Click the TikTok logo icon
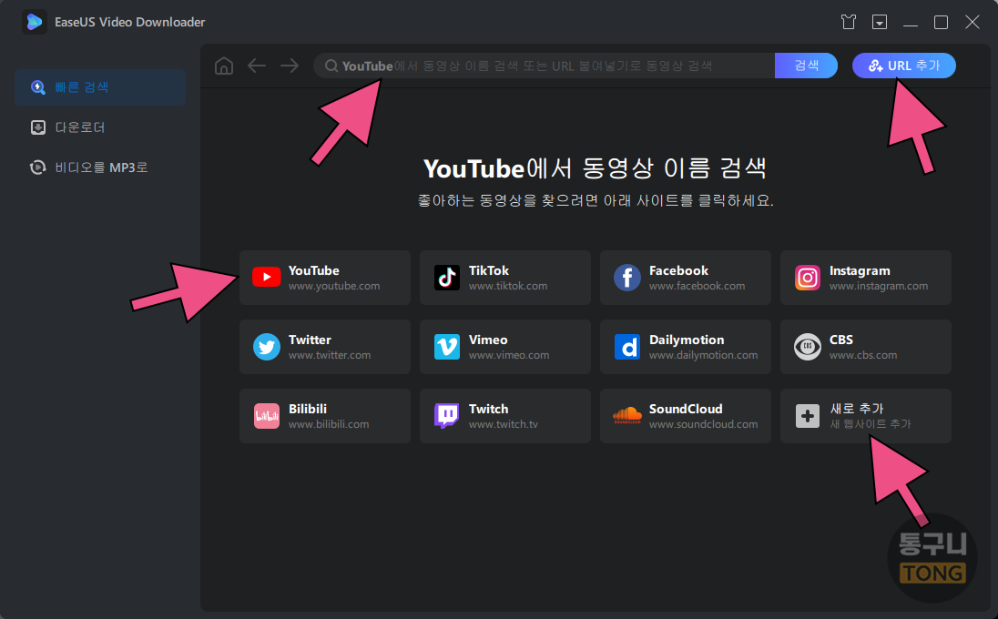Screen dimensions: 998x619 [x=447, y=278]
